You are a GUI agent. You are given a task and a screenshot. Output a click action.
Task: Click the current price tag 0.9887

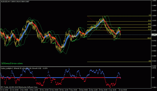154,35
